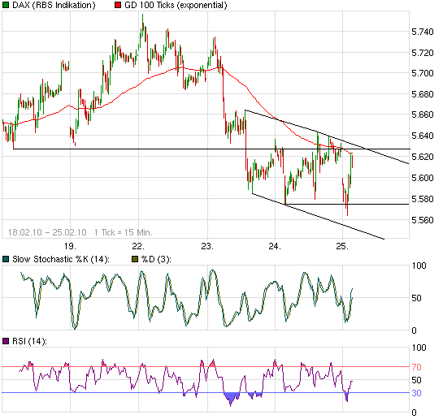Image resolution: width=443 pixels, height=419 pixels.
Task: Select the Slow Stochastic %K (14) label
Action: tap(61, 259)
